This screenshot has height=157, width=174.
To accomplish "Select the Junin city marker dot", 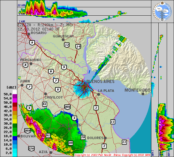I will 22,85.
